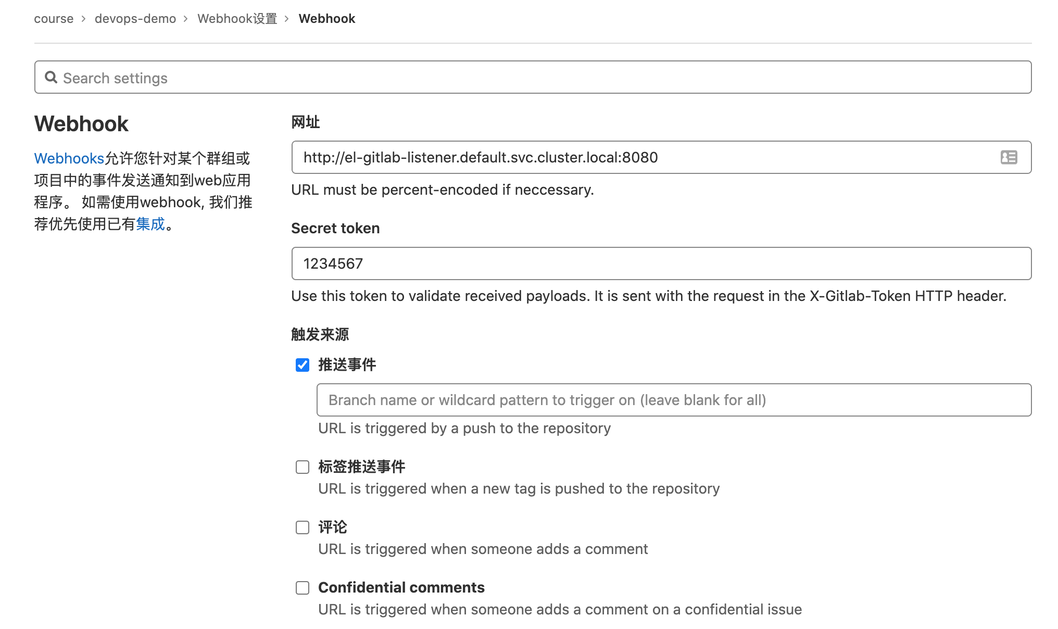Open the Webhooks documentation link
The width and height of the screenshot is (1058, 629).
[x=69, y=158]
